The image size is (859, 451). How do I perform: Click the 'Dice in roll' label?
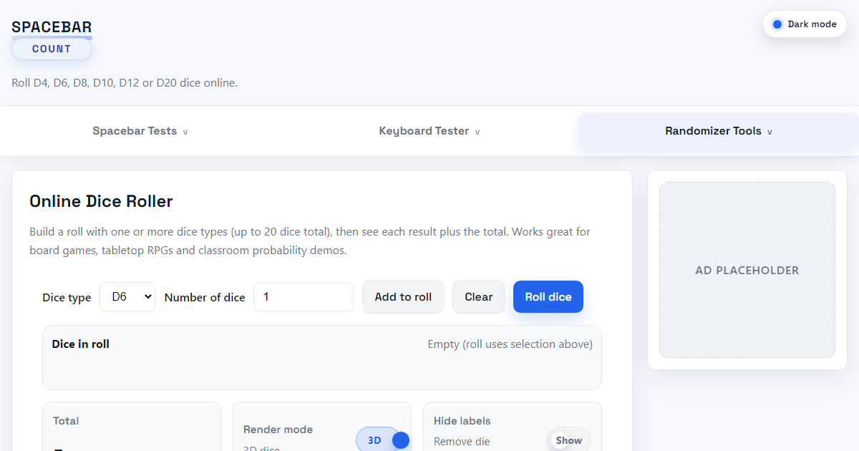pos(81,344)
